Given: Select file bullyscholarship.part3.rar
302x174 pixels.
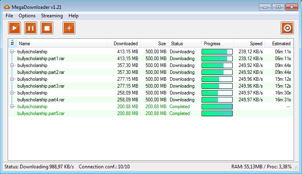Looking at the screenshot, I should click(41, 86).
